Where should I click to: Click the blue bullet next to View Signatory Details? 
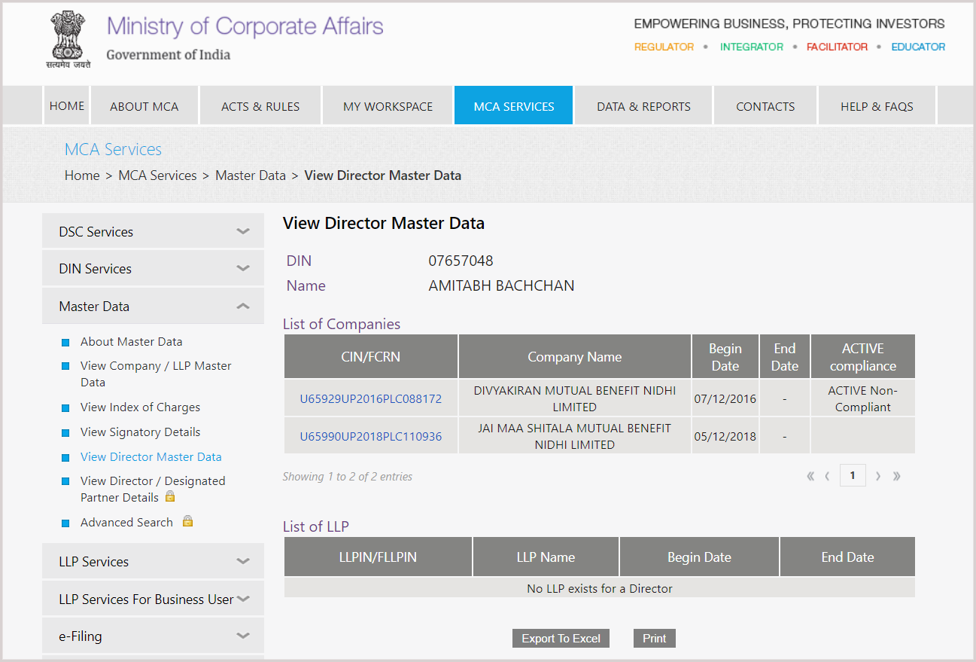coord(65,432)
